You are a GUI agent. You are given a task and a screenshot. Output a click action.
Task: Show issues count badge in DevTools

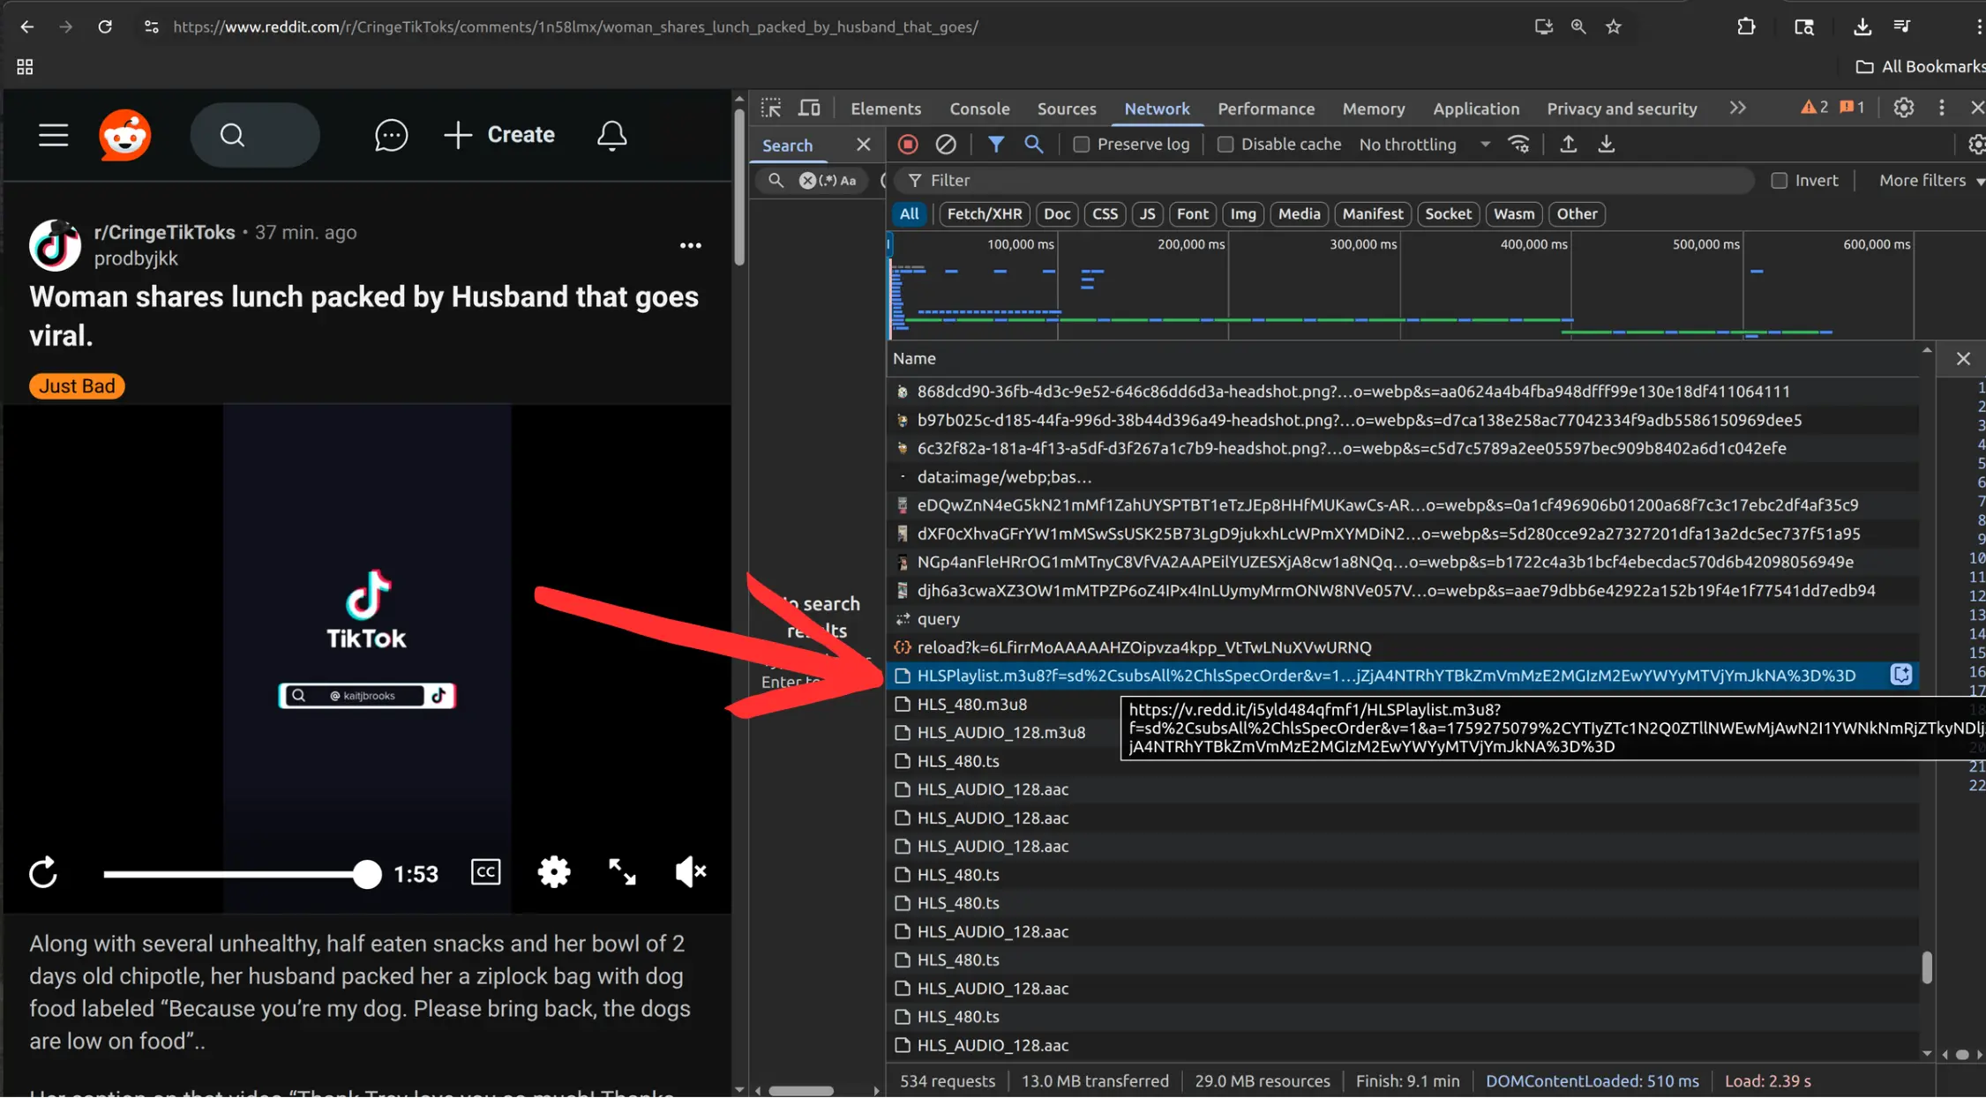[x=1853, y=108]
